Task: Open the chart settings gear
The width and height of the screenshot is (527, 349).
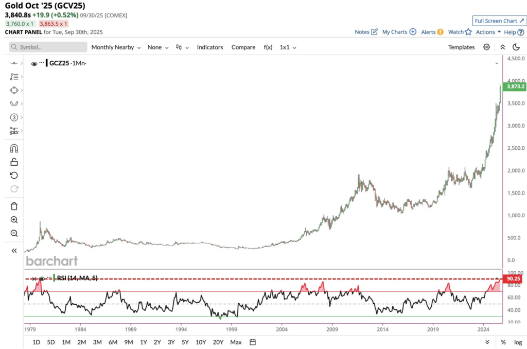Action: point(486,47)
